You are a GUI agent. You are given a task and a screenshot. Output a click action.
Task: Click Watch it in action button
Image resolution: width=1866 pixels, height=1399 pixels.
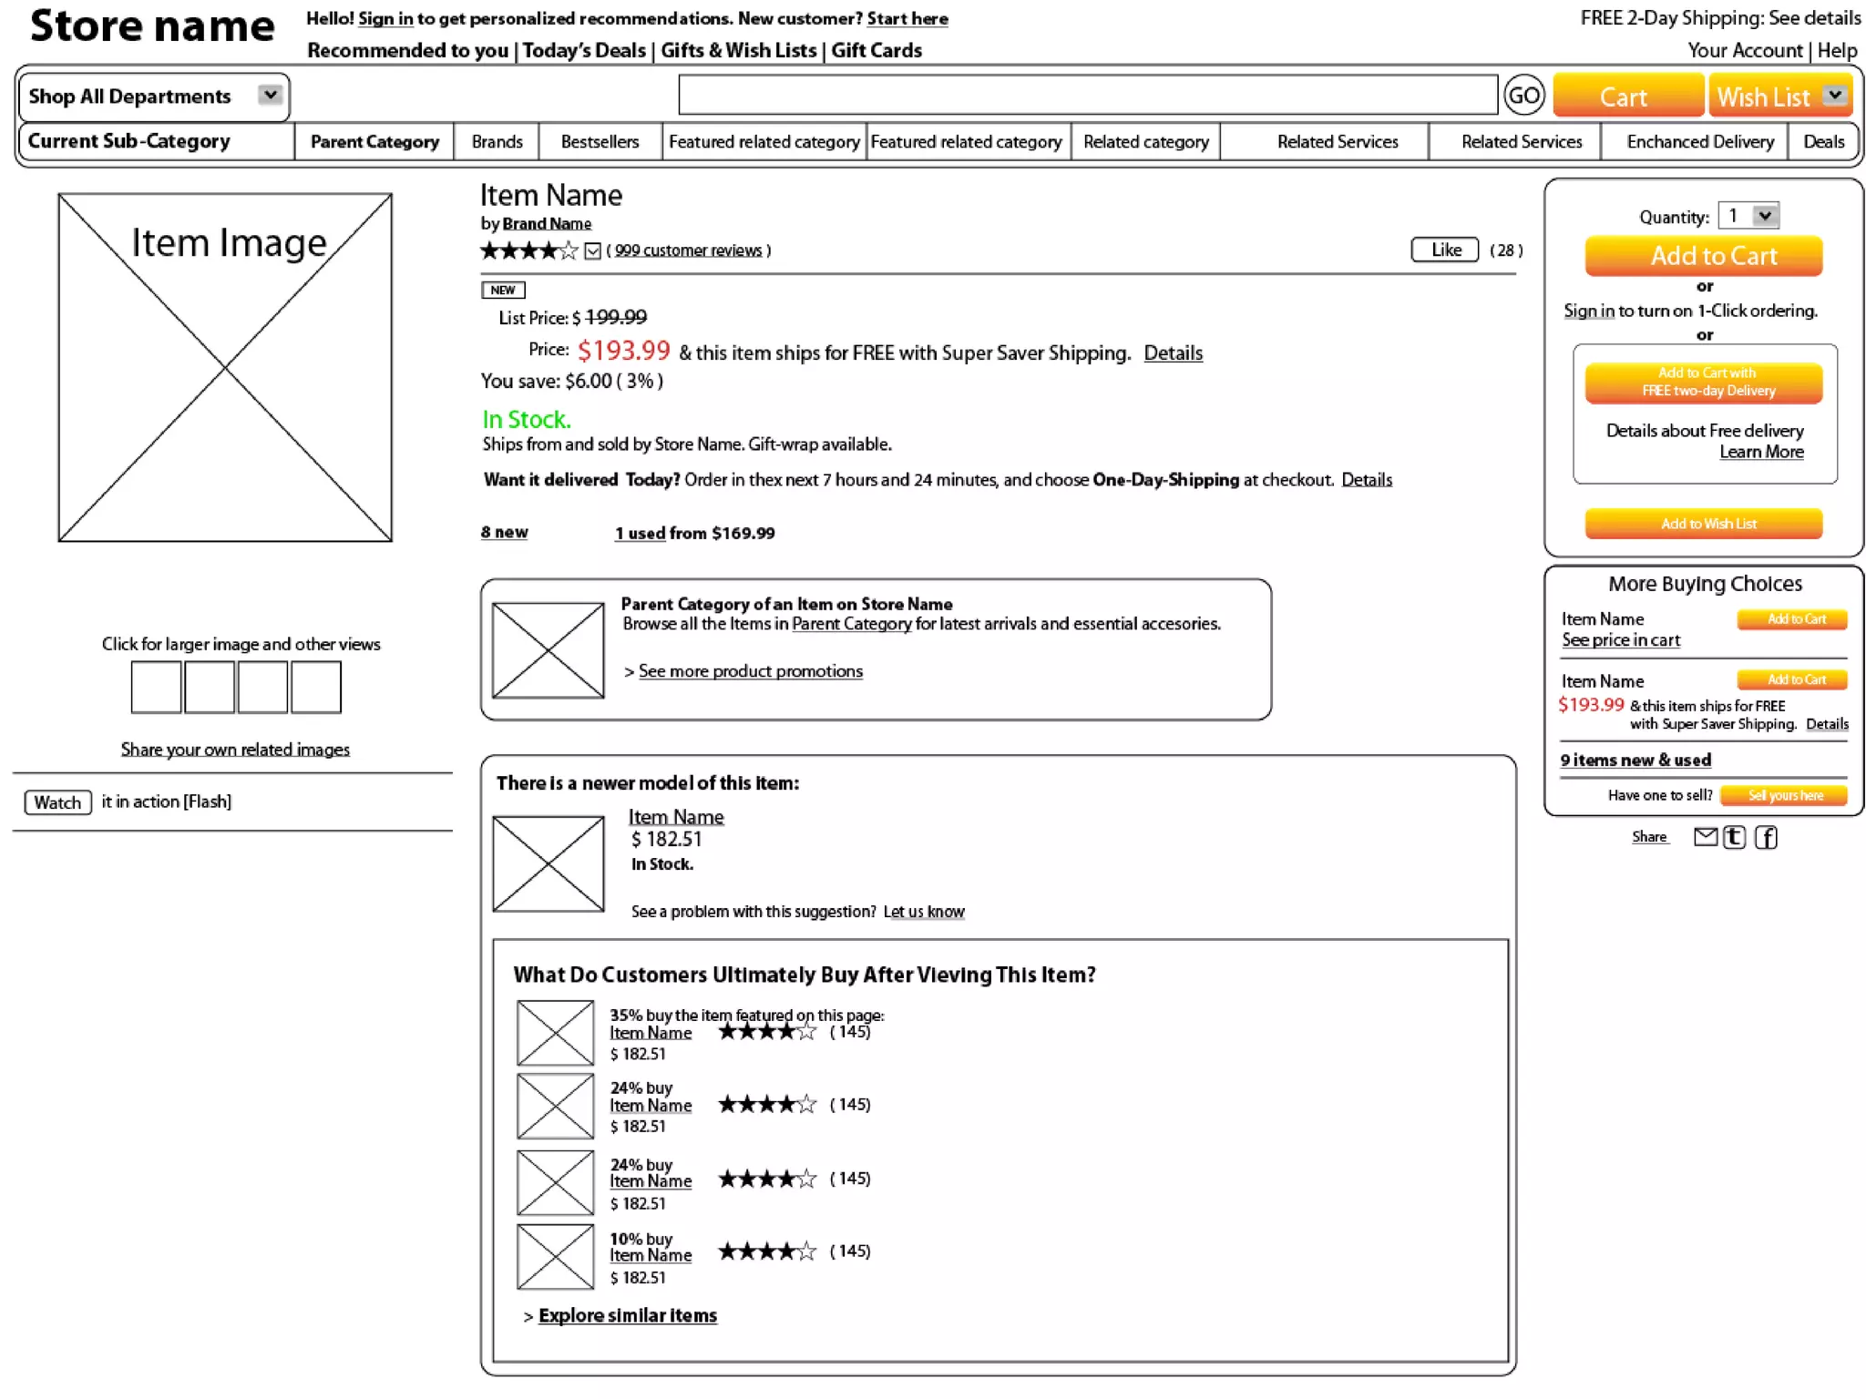(x=57, y=802)
